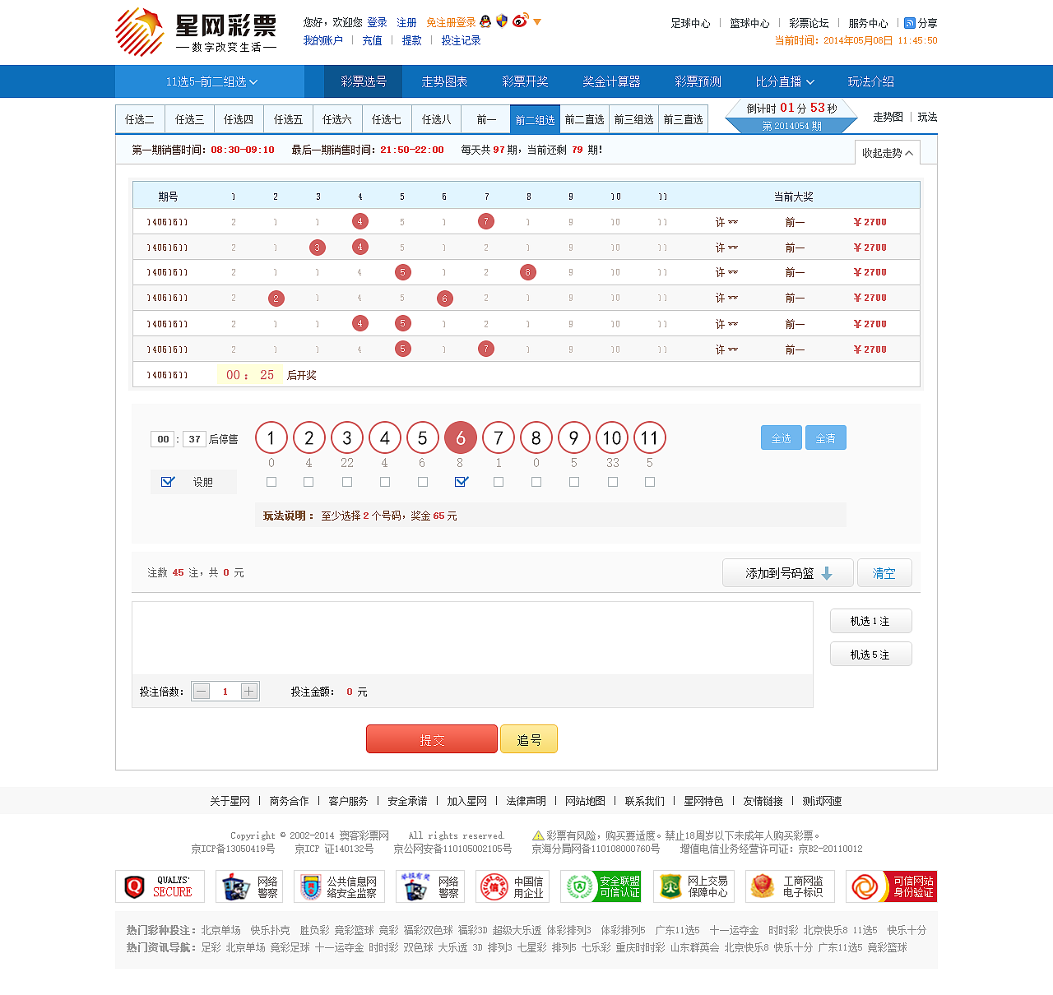Click the QUALYS SECURE certification seal
Image resolution: width=1053 pixels, height=995 pixels.
click(x=160, y=886)
